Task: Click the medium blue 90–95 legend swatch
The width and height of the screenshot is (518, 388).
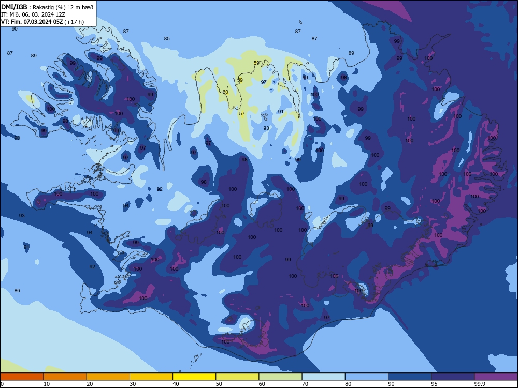Action: pyautogui.click(x=410, y=377)
